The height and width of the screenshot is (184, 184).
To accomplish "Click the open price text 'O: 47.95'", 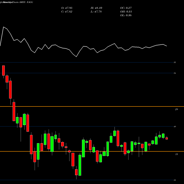I will [x=67, y=8].
